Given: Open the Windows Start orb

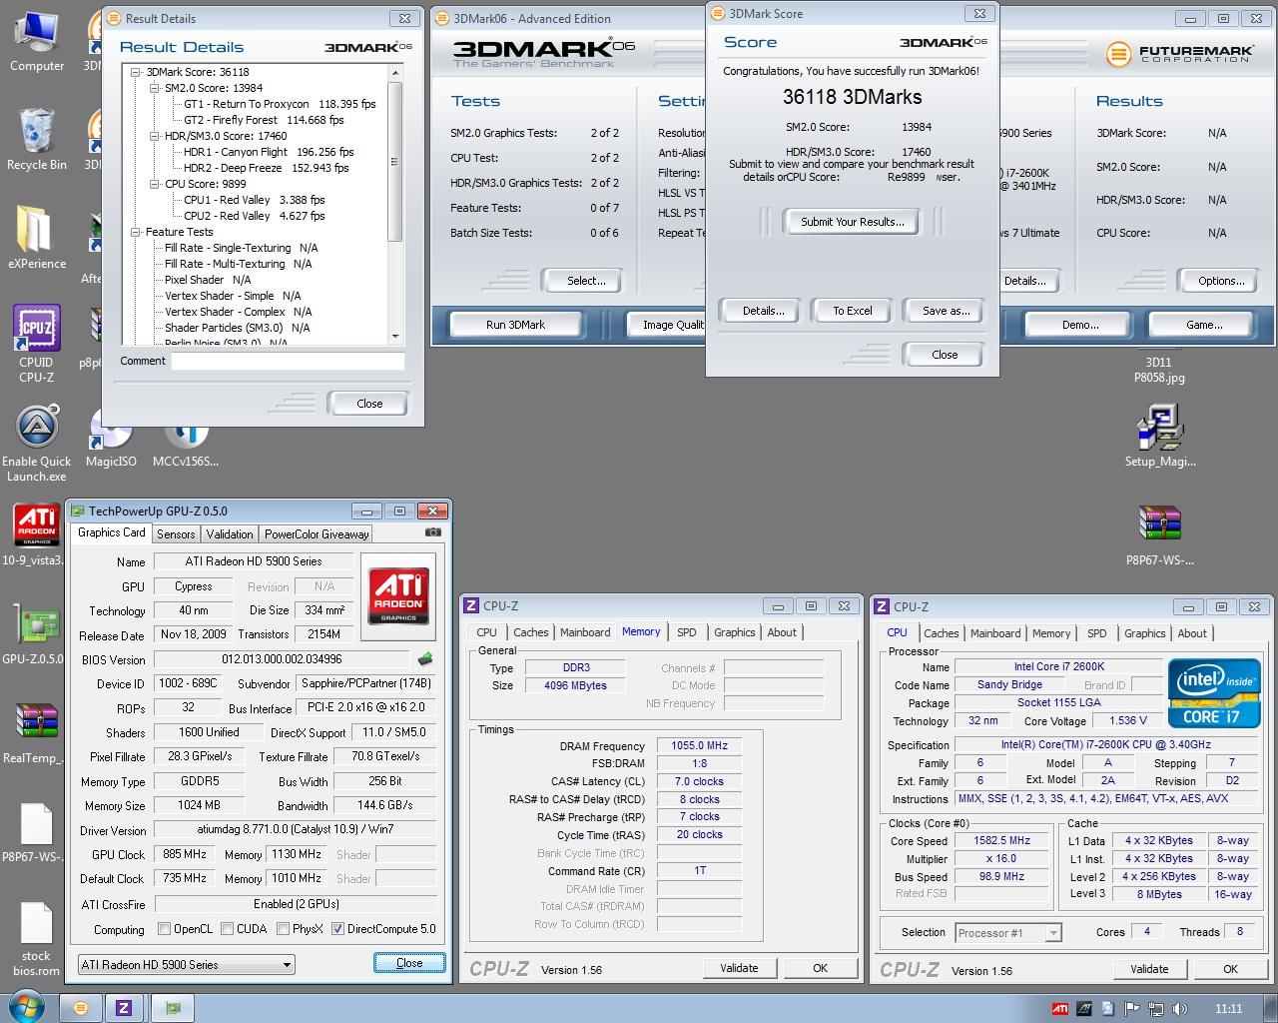Looking at the screenshot, I should (27, 1007).
